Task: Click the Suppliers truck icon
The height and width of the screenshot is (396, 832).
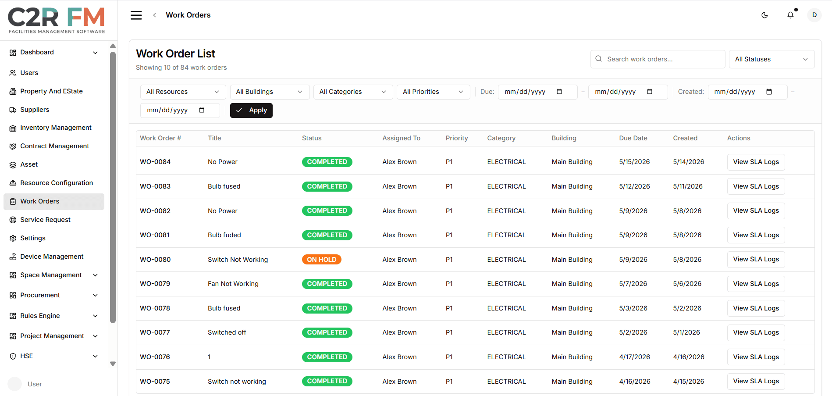Action: (13, 110)
